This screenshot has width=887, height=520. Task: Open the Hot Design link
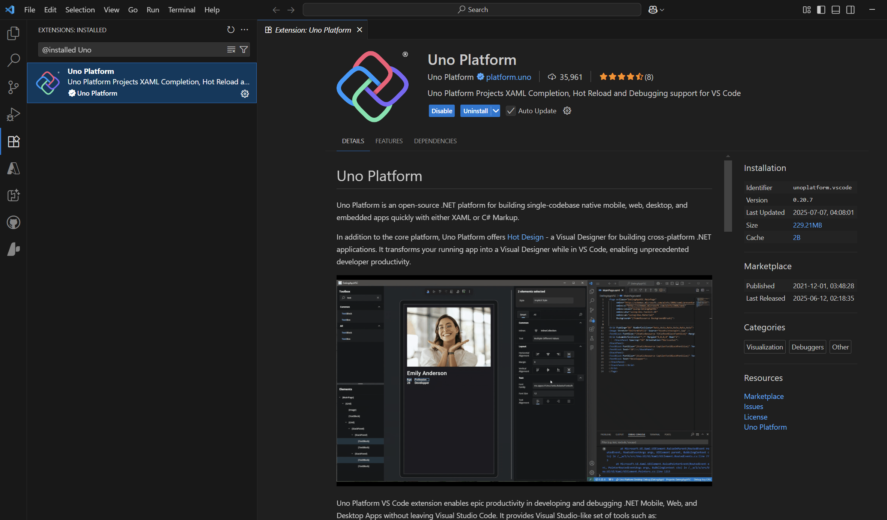pyautogui.click(x=525, y=237)
